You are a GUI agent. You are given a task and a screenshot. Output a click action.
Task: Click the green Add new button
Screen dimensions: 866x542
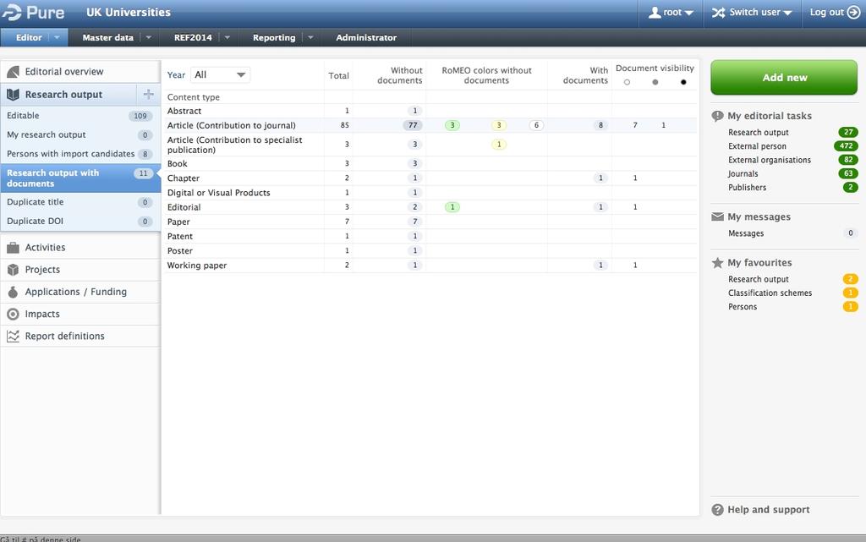(x=784, y=77)
